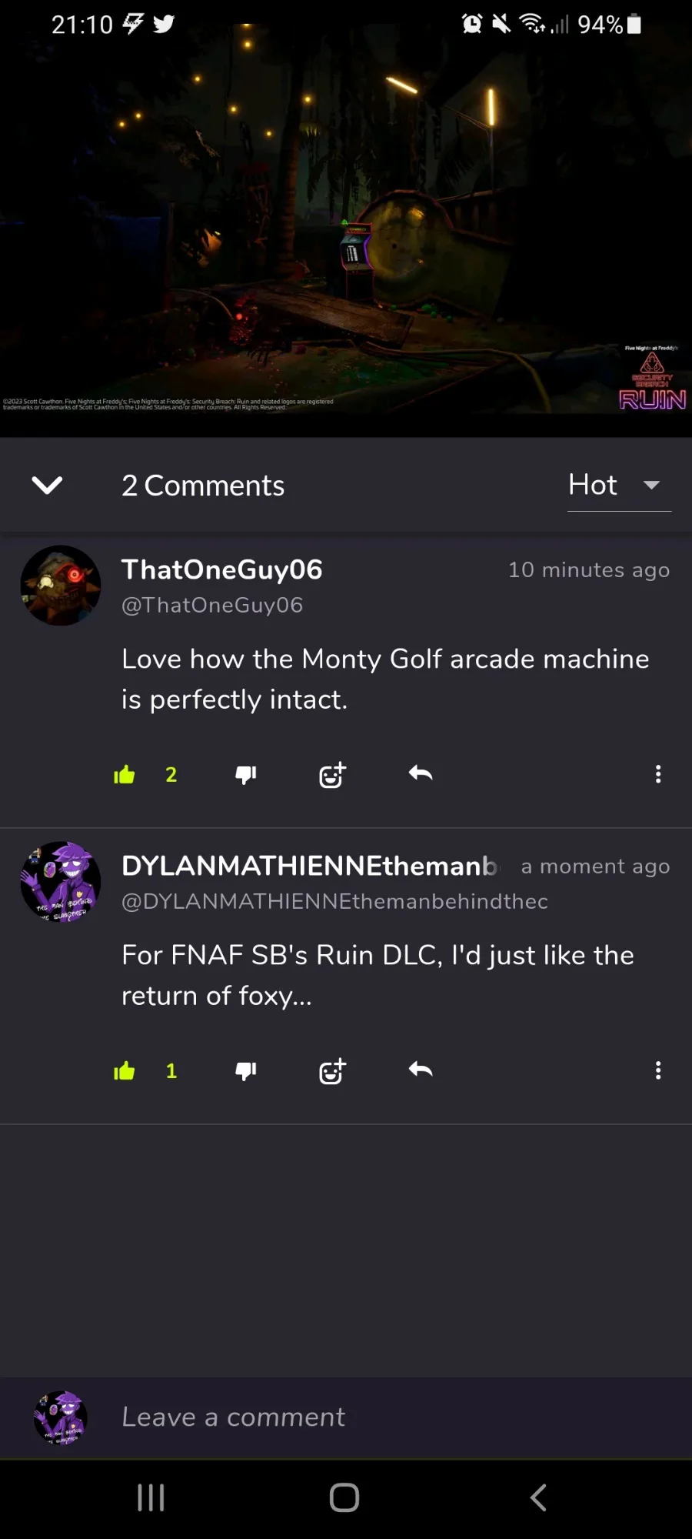This screenshot has height=1539, width=692.
Task: Open ThatOneGuy06 username link
Action: [x=221, y=569]
